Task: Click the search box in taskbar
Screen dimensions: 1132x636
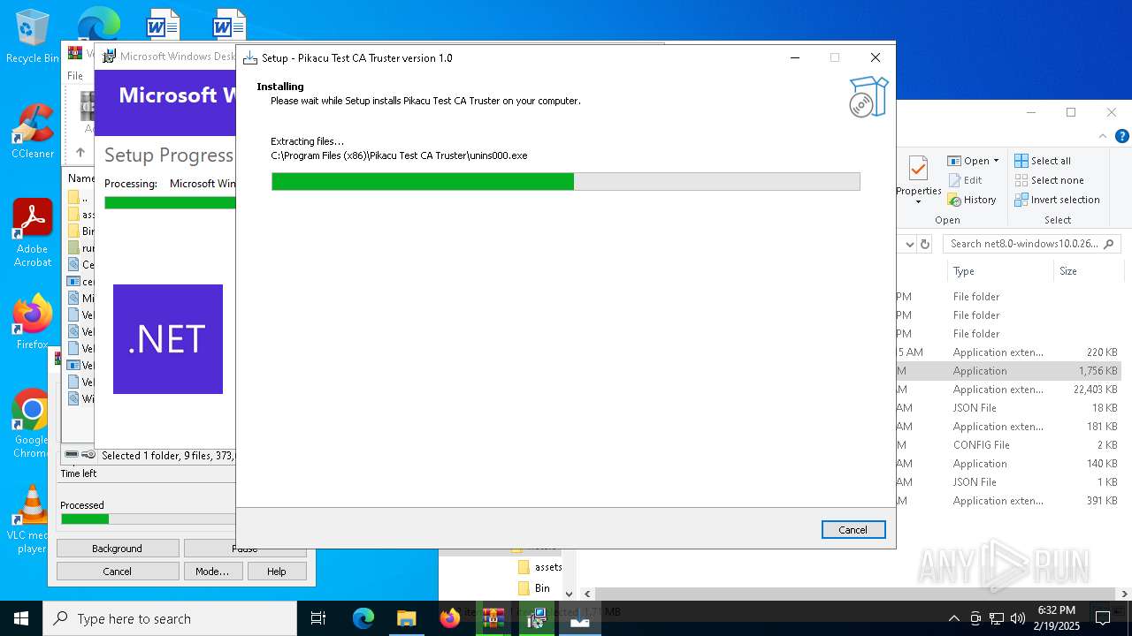Action: [x=170, y=618]
